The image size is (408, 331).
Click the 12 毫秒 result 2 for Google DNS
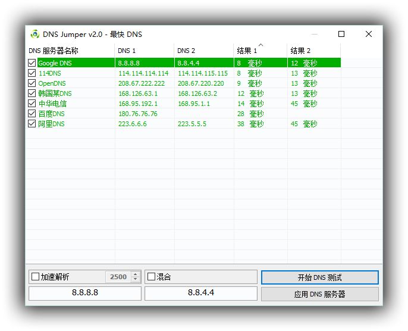tap(304, 63)
